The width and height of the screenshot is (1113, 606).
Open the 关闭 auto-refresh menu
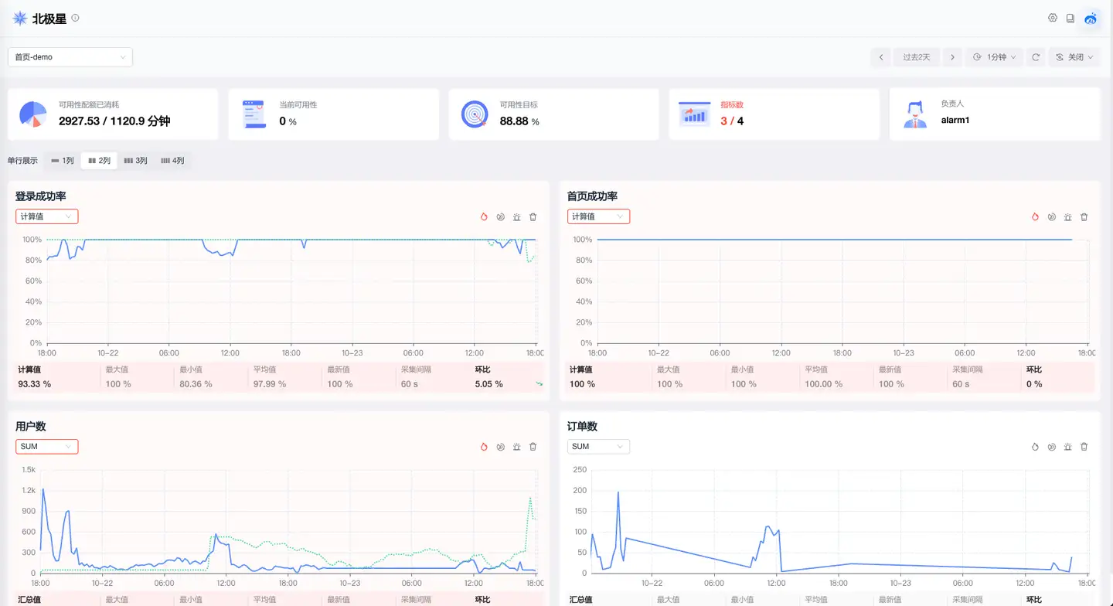(x=1074, y=57)
